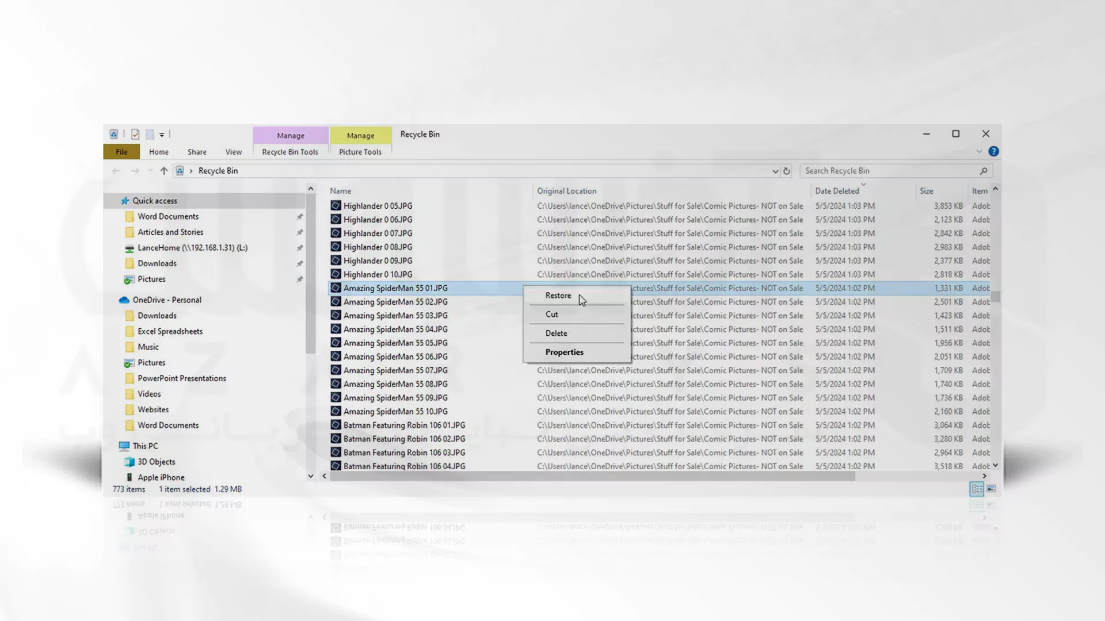Refresh the Recycle Bin view
The width and height of the screenshot is (1105, 621).
[x=787, y=171]
